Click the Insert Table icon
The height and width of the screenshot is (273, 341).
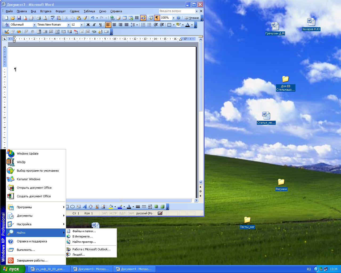click(x=125, y=18)
